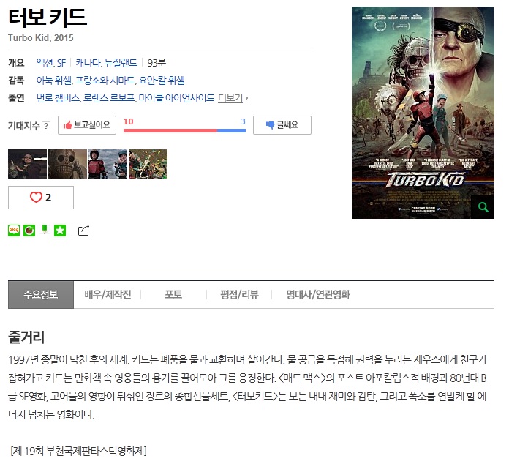
Task: Share to Naver blog icon
Action: pos(14,231)
